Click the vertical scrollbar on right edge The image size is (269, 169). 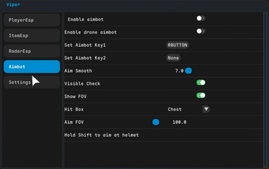265,90
